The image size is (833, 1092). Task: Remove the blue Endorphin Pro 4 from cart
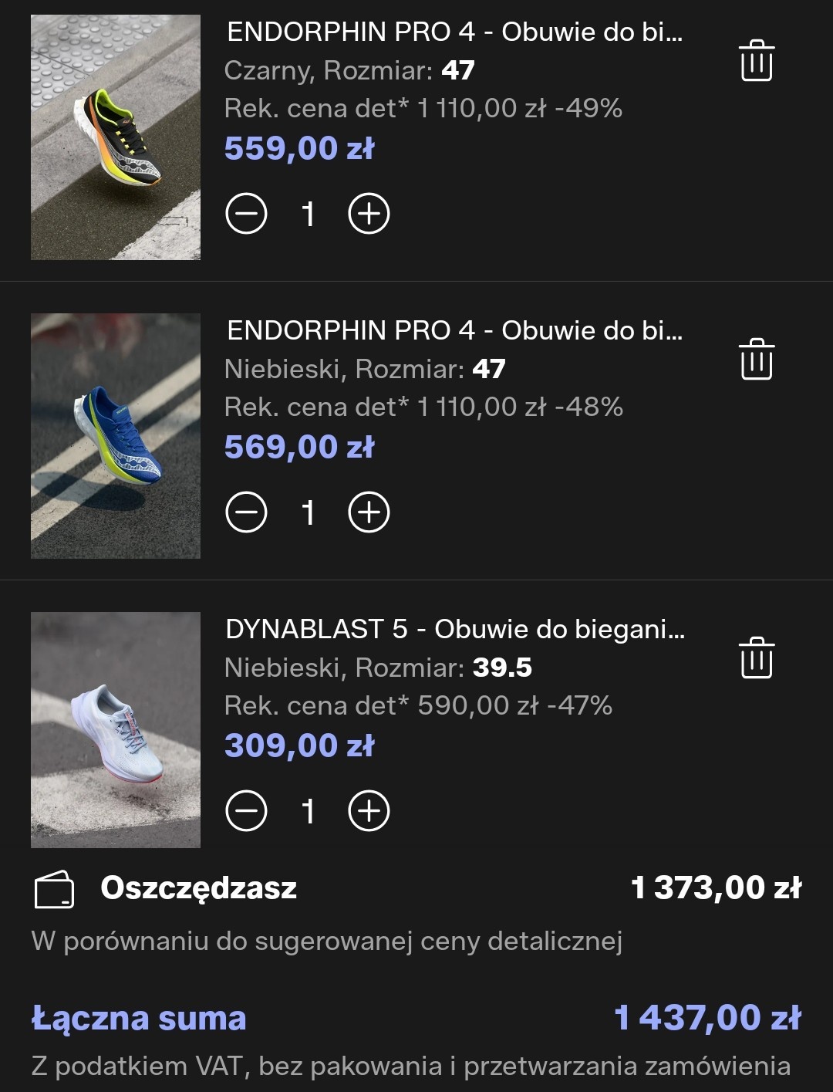click(756, 360)
